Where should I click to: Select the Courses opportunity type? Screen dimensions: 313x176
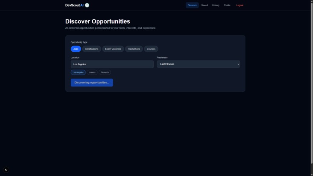[x=151, y=49]
